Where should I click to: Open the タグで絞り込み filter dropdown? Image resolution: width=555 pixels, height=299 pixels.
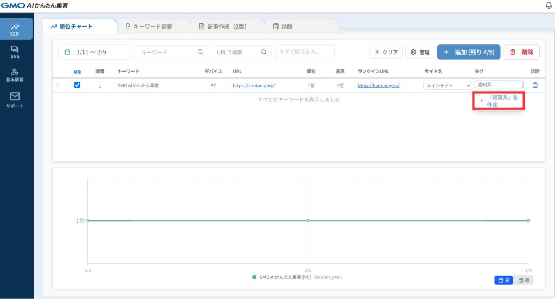tap(305, 52)
